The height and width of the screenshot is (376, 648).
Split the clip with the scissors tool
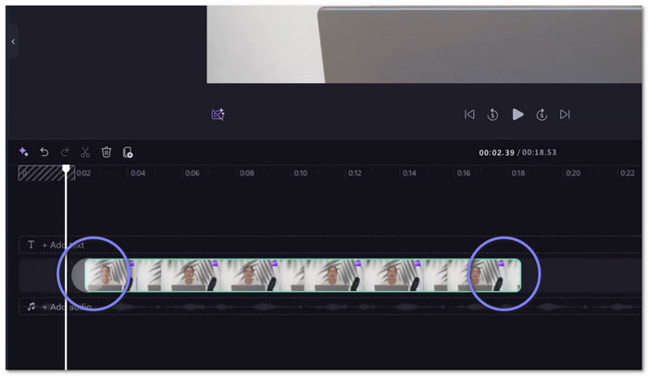85,152
